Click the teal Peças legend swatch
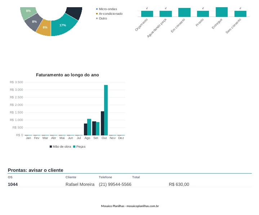 (74, 147)
